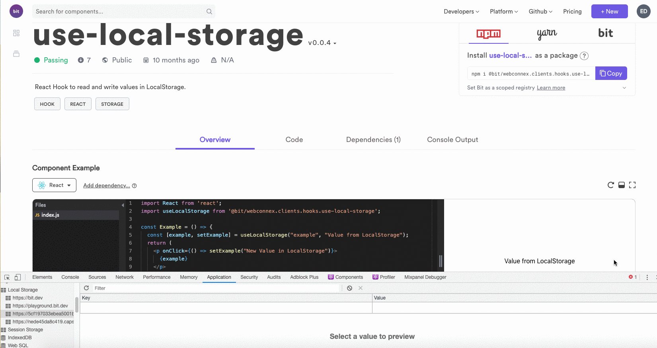
Task: Open the DevTools Network tab
Action: pyautogui.click(x=125, y=277)
